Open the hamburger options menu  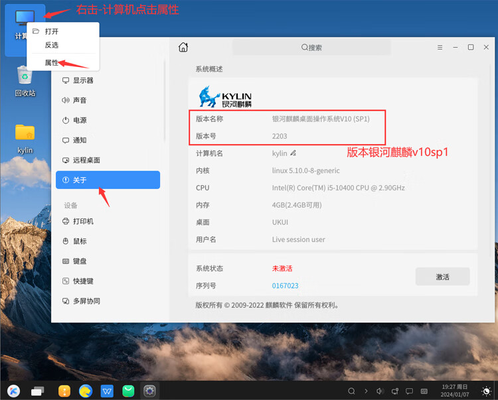coord(440,48)
